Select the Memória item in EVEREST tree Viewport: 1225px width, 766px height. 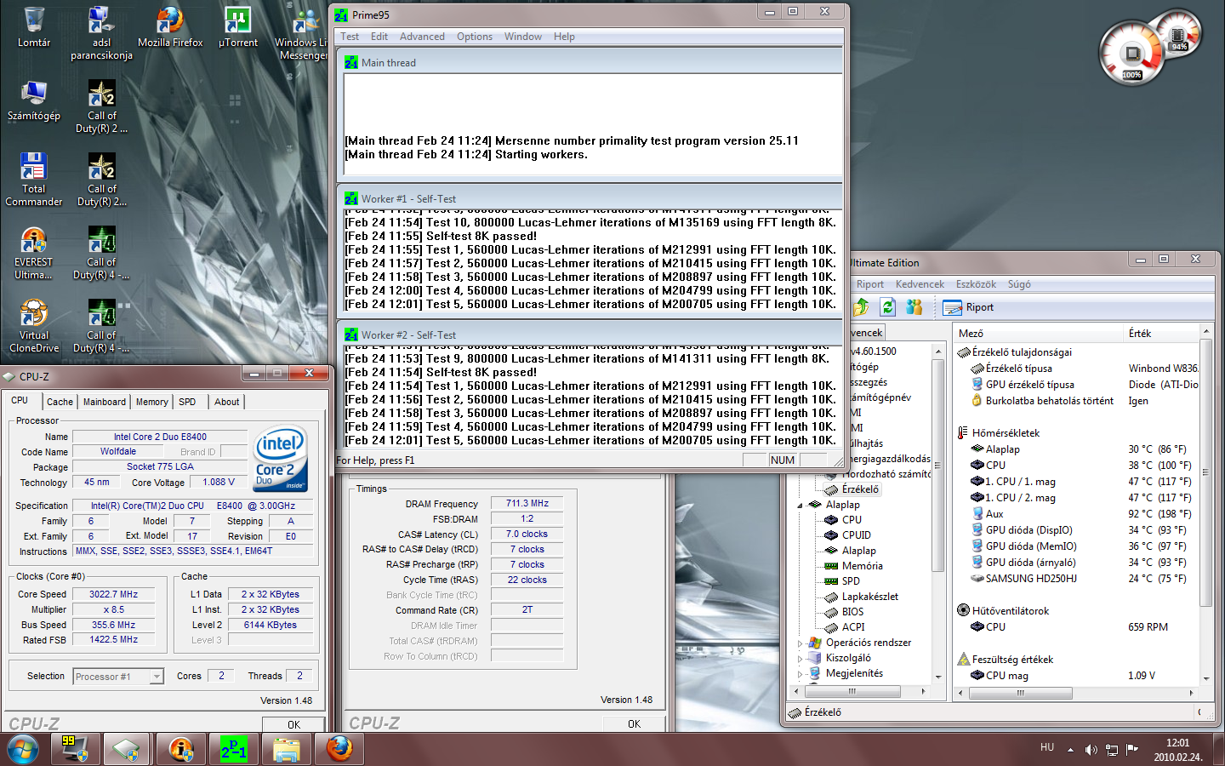coord(862,566)
